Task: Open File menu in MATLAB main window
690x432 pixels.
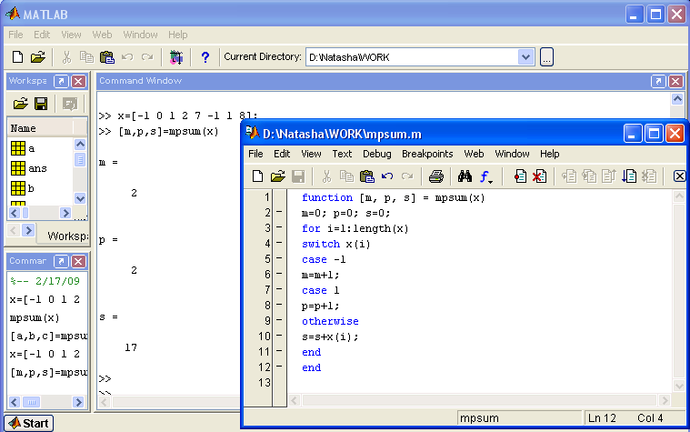Action: (15, 35)
